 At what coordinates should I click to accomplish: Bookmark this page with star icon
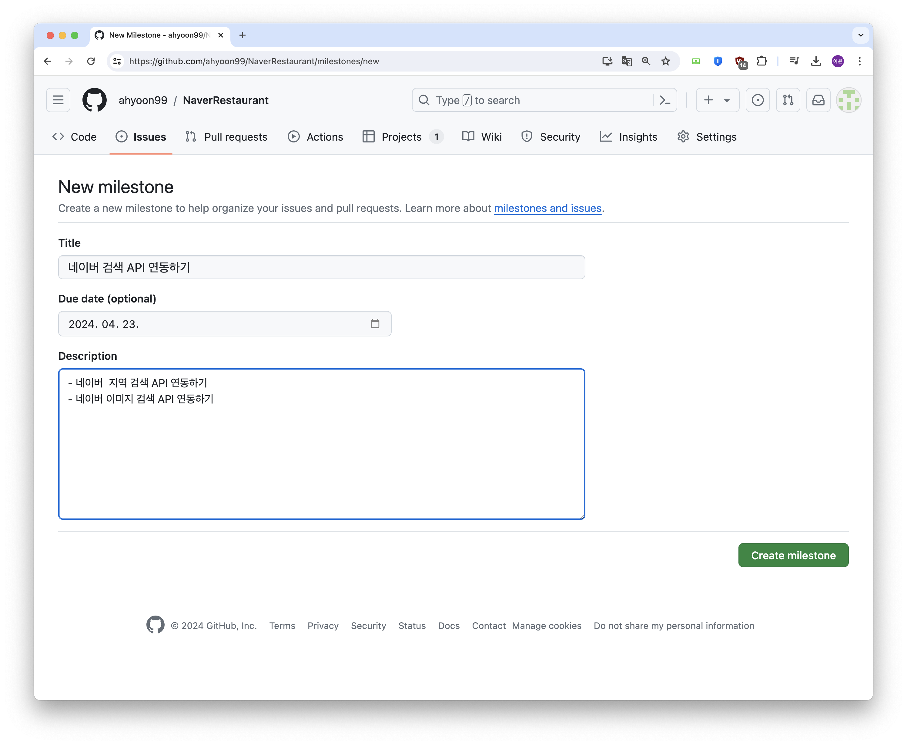point(665,61)
